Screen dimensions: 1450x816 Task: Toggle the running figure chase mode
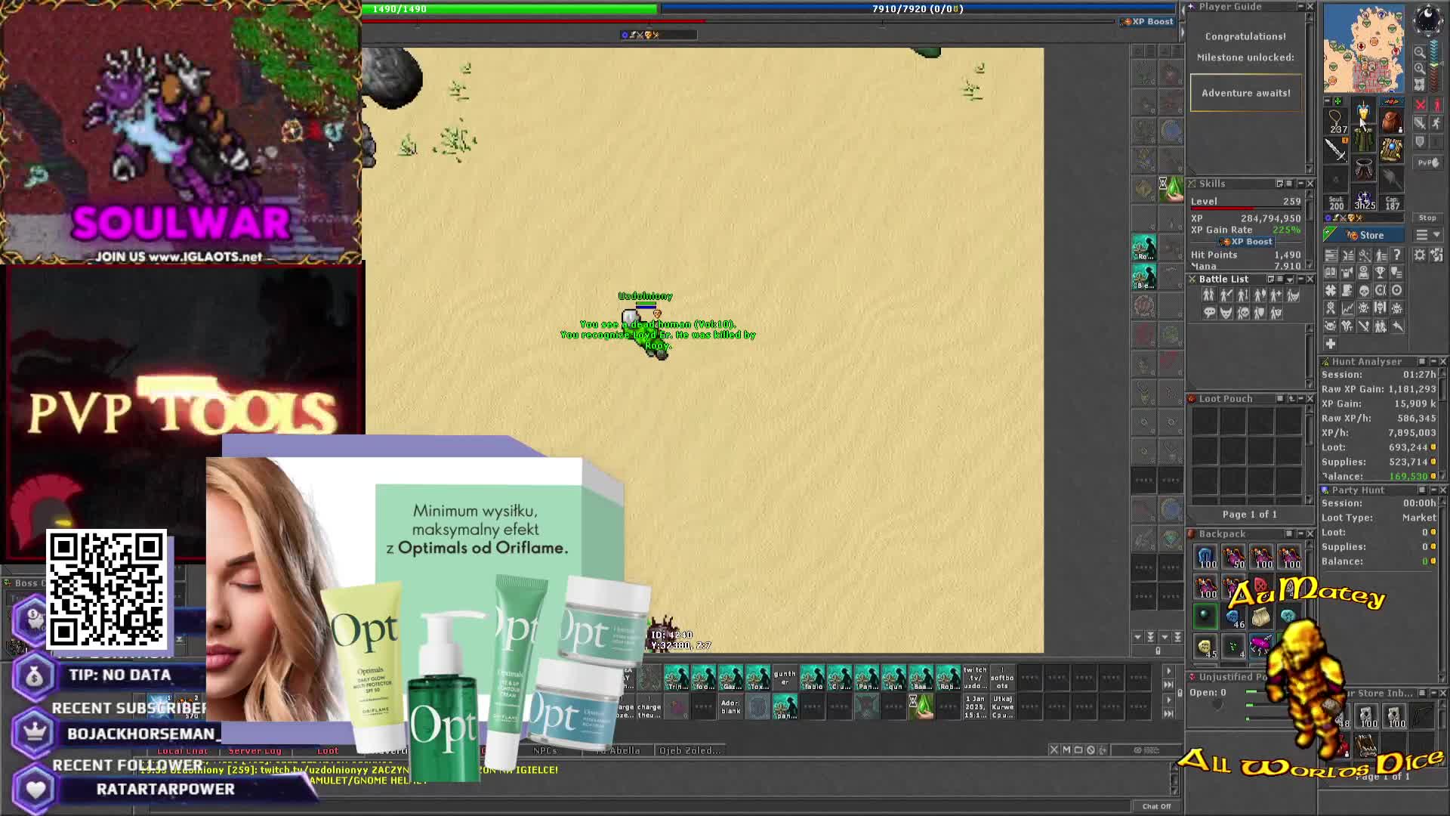coord(1436,123)
